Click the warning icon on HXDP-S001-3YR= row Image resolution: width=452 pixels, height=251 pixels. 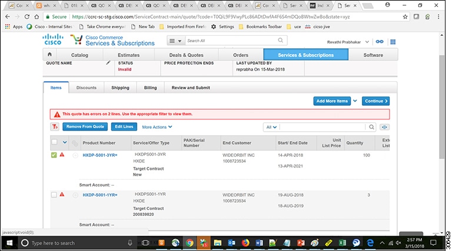coord(62,155)
